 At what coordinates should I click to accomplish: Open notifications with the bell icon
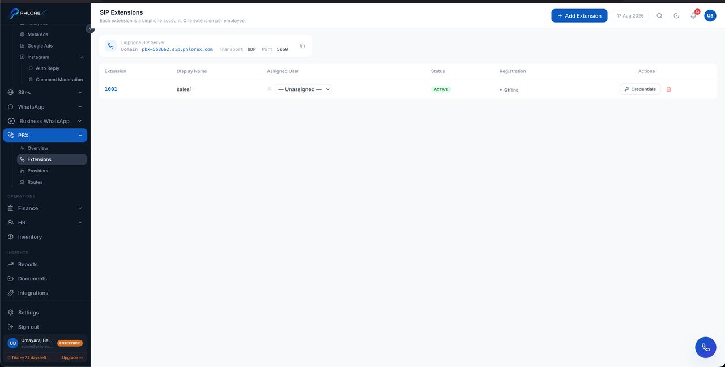(x=693, y=16)
